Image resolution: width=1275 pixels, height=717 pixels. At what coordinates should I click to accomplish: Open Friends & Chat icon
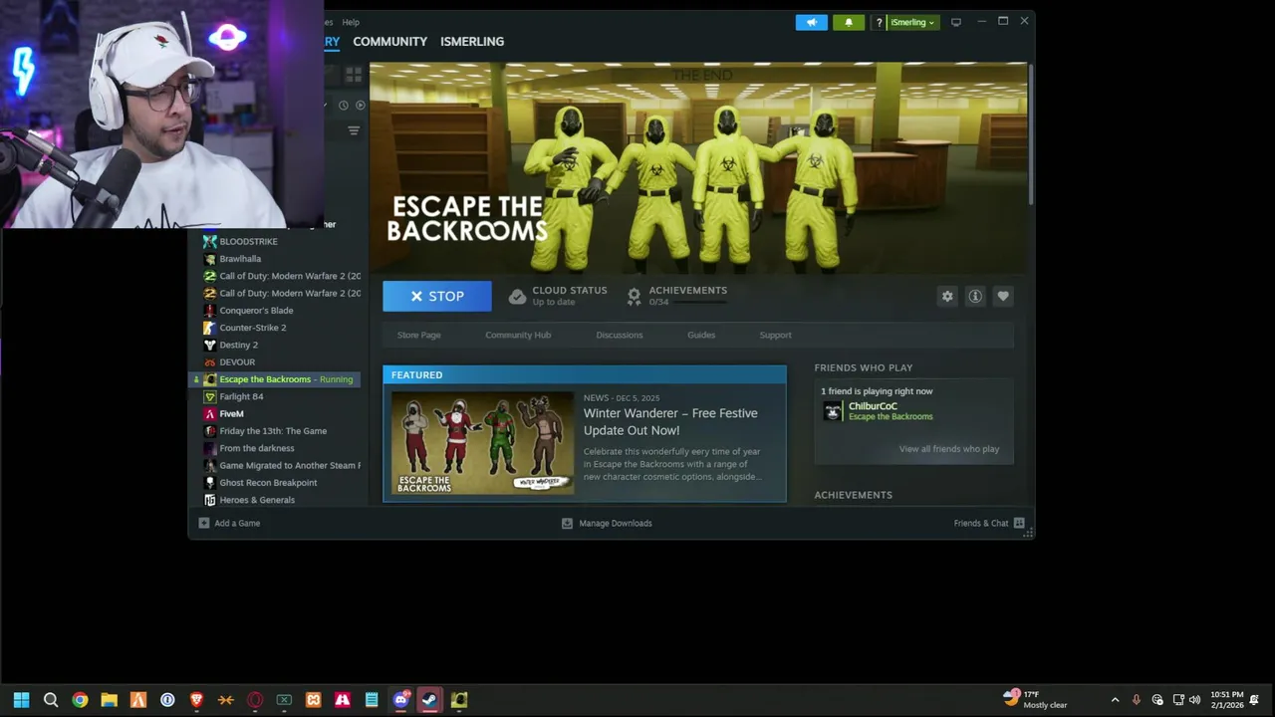tap(1019, 523)
